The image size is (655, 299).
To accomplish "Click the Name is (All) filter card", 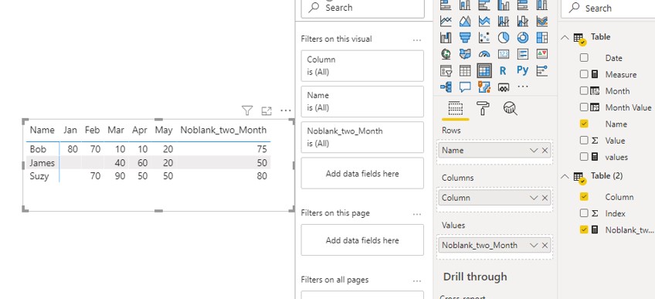I will tap(362, 101).
